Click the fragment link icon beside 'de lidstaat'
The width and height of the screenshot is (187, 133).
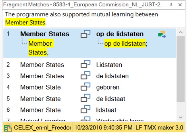[x=86, y=98]
